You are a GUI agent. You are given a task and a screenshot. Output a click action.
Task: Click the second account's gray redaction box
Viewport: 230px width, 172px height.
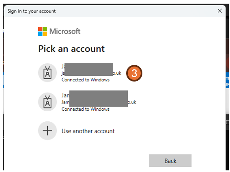99,99
